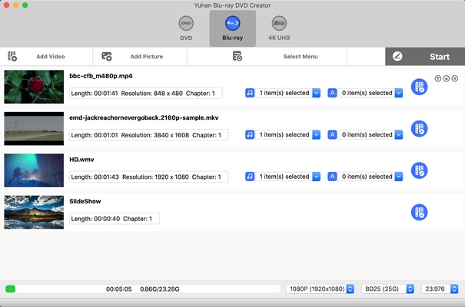The width and height of the screenshot is (465, 307).
Task: Click subtitle icon for emd-jackreachernevergoback
Action: (x=332, y=135)
